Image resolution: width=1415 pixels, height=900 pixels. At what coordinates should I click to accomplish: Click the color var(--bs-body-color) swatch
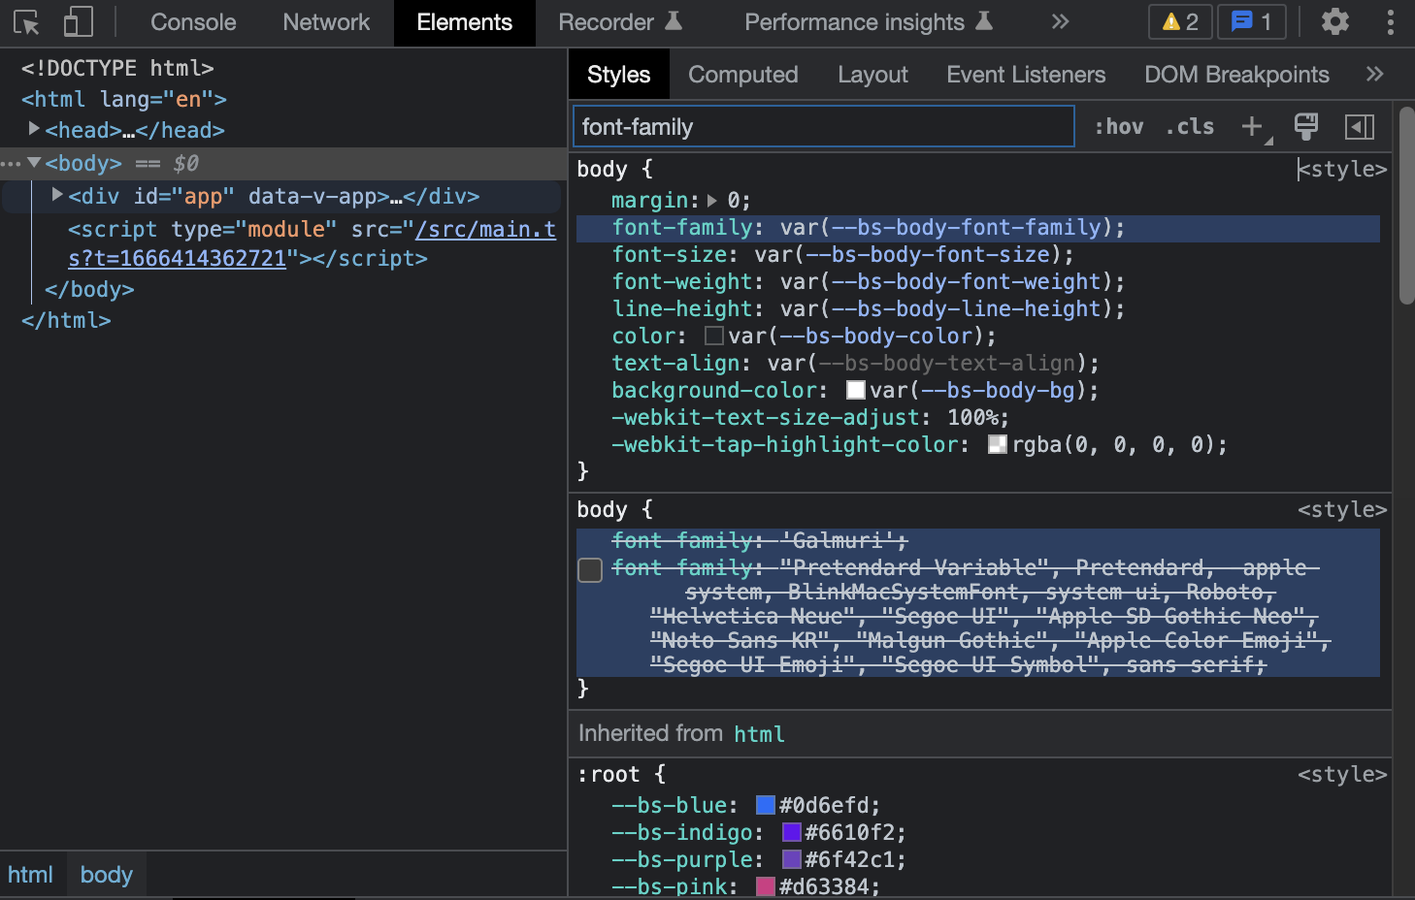click(x=713, y=336)
